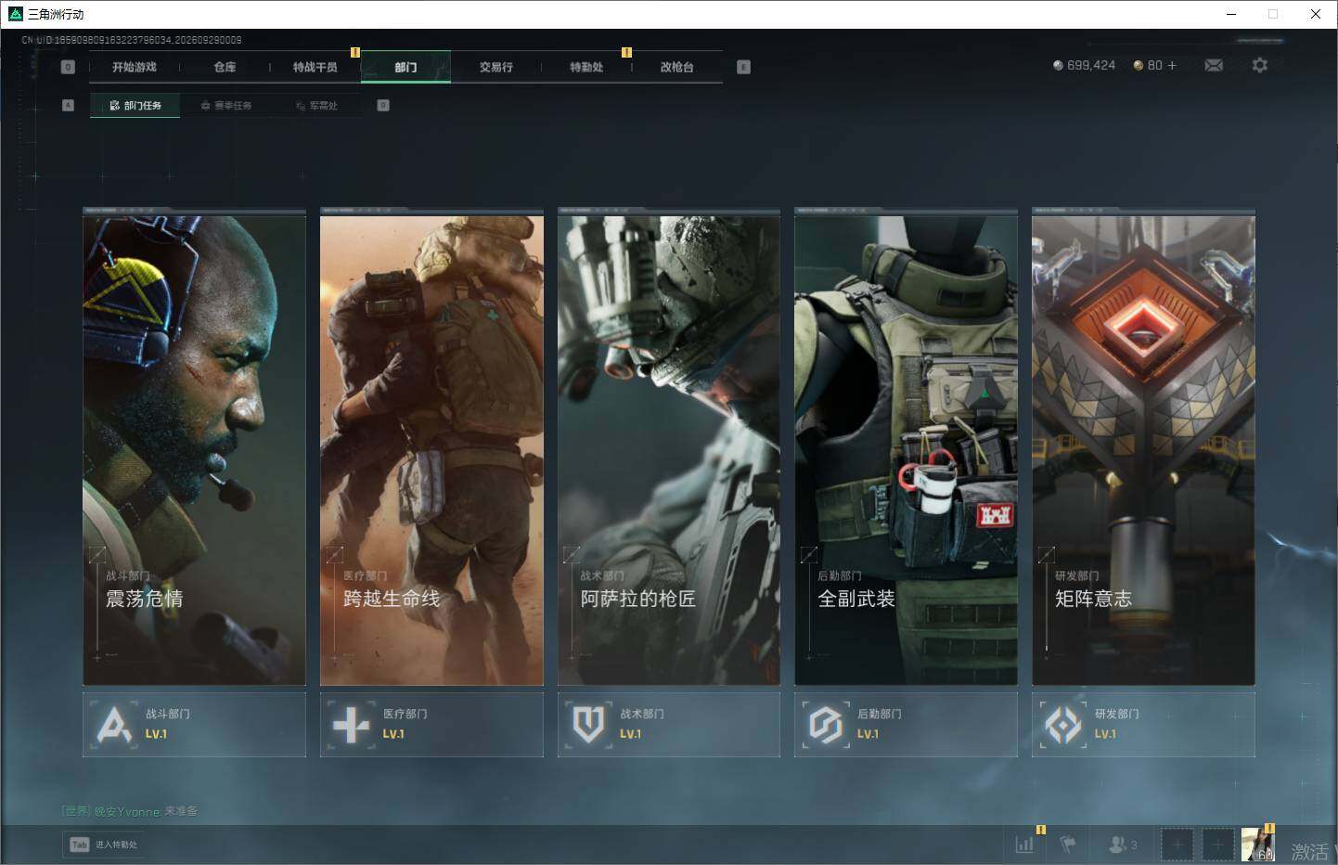Select the 后勤部门 LV.1 level text

(868, 734)
